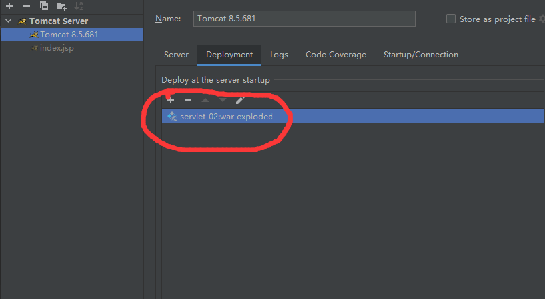The height and width of the screenshot is (299, 545).
Task: Click the servlet-02 artifact icon
Action: pyautogui.click(x=172, y=116)
